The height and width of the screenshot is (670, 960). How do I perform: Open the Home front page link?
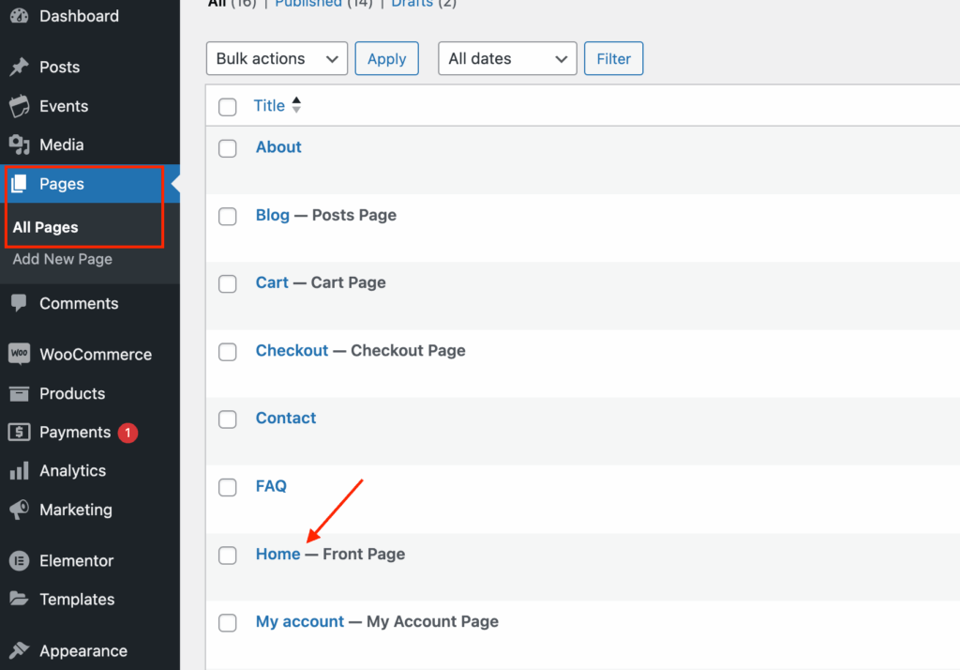[277, 555]
